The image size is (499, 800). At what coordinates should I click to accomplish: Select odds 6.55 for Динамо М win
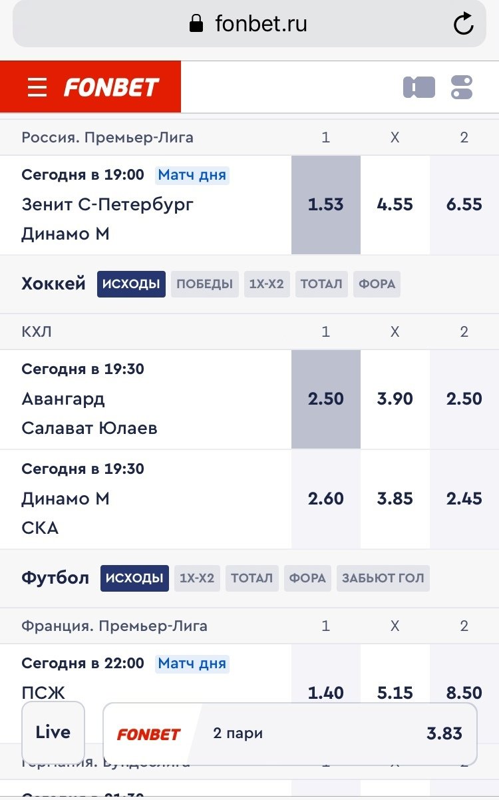pyautogui.click(x=464, y=204)
